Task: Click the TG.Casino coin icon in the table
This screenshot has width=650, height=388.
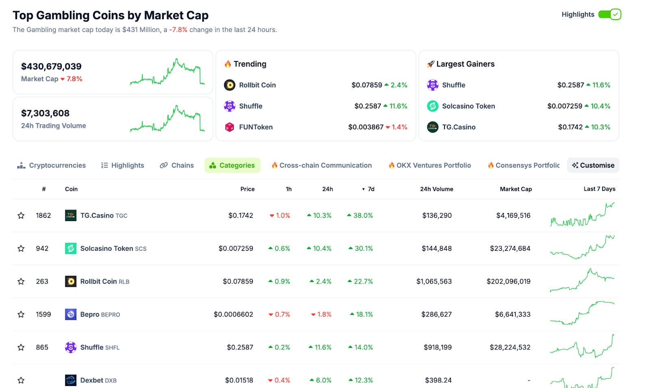Action: point(70,215)
